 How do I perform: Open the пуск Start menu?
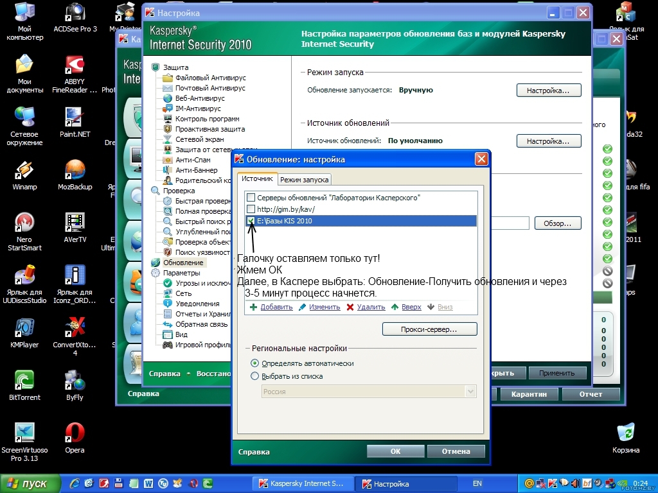click(x=30, y=484)
